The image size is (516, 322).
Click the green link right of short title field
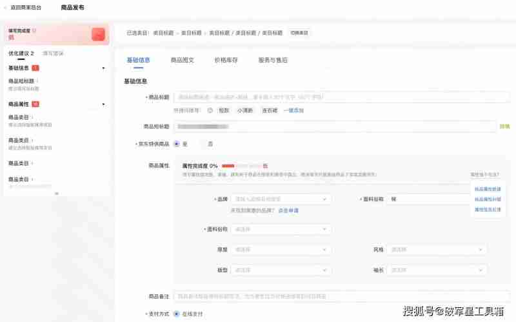point(504,126)
